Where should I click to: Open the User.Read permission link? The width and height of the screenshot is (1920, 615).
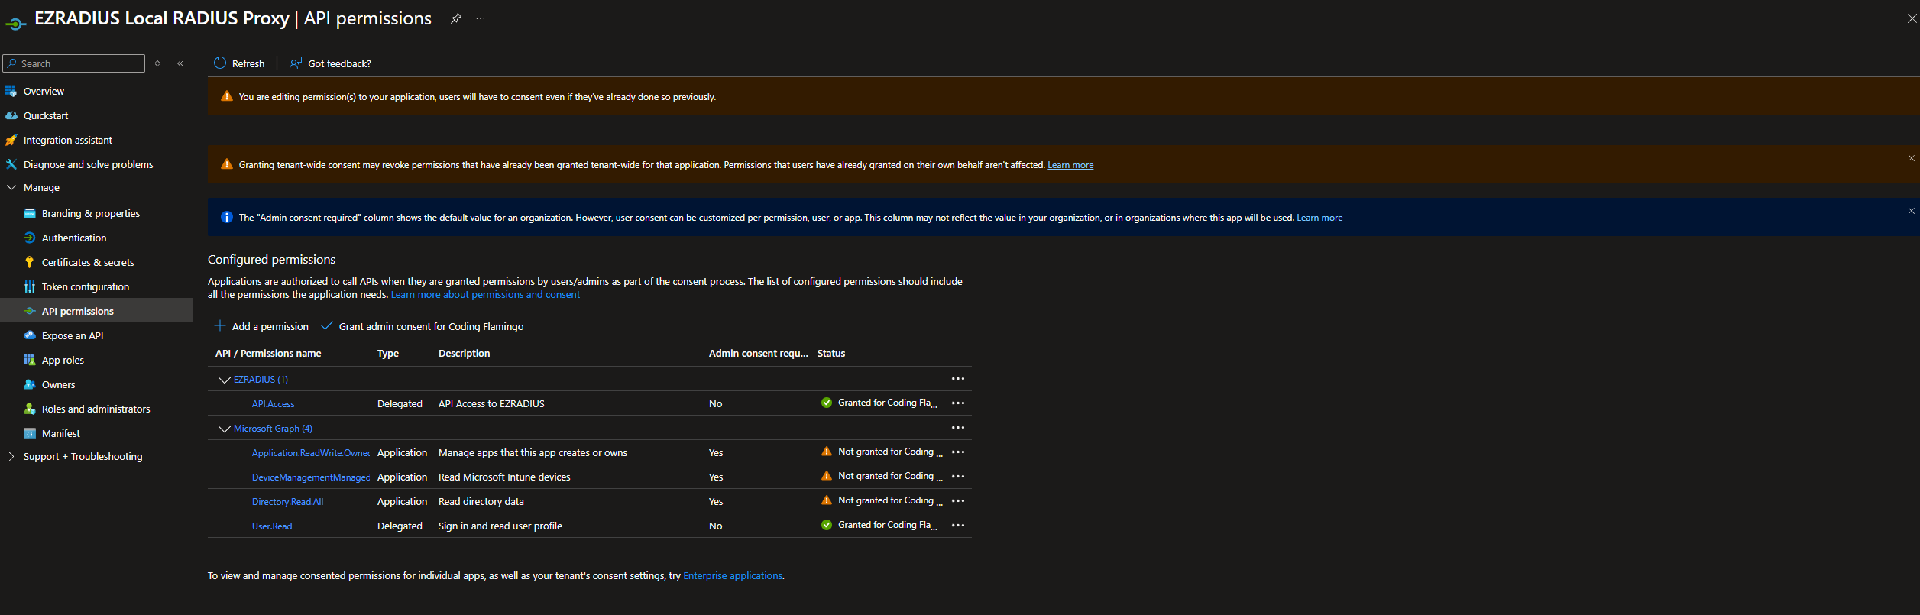click(x=272, y=526)
